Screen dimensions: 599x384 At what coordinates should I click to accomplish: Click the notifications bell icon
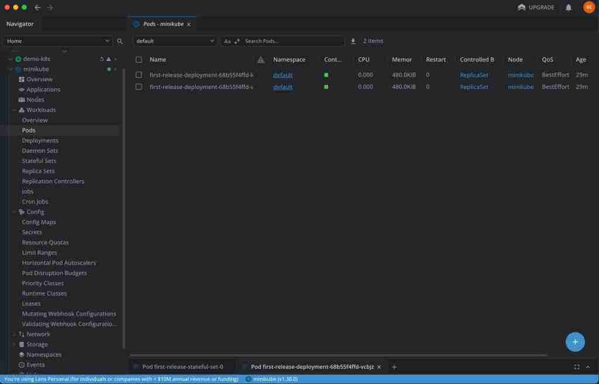click(569, 8)
